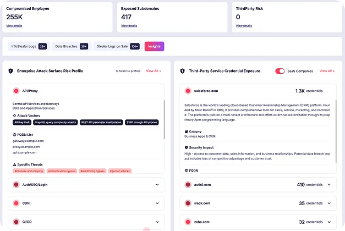Click the globe icon beside FQDN List
The width and height of the screenshot is (345, 231).
pos(14,135)
